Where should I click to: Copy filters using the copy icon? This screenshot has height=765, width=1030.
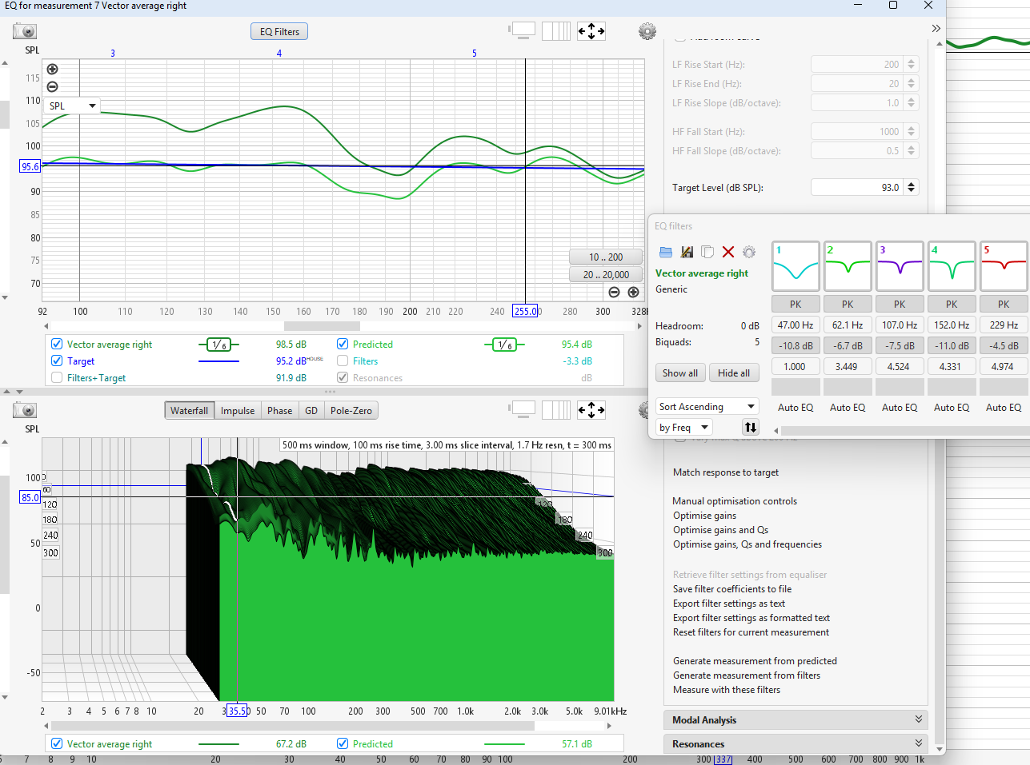click(x=707, y=252)
